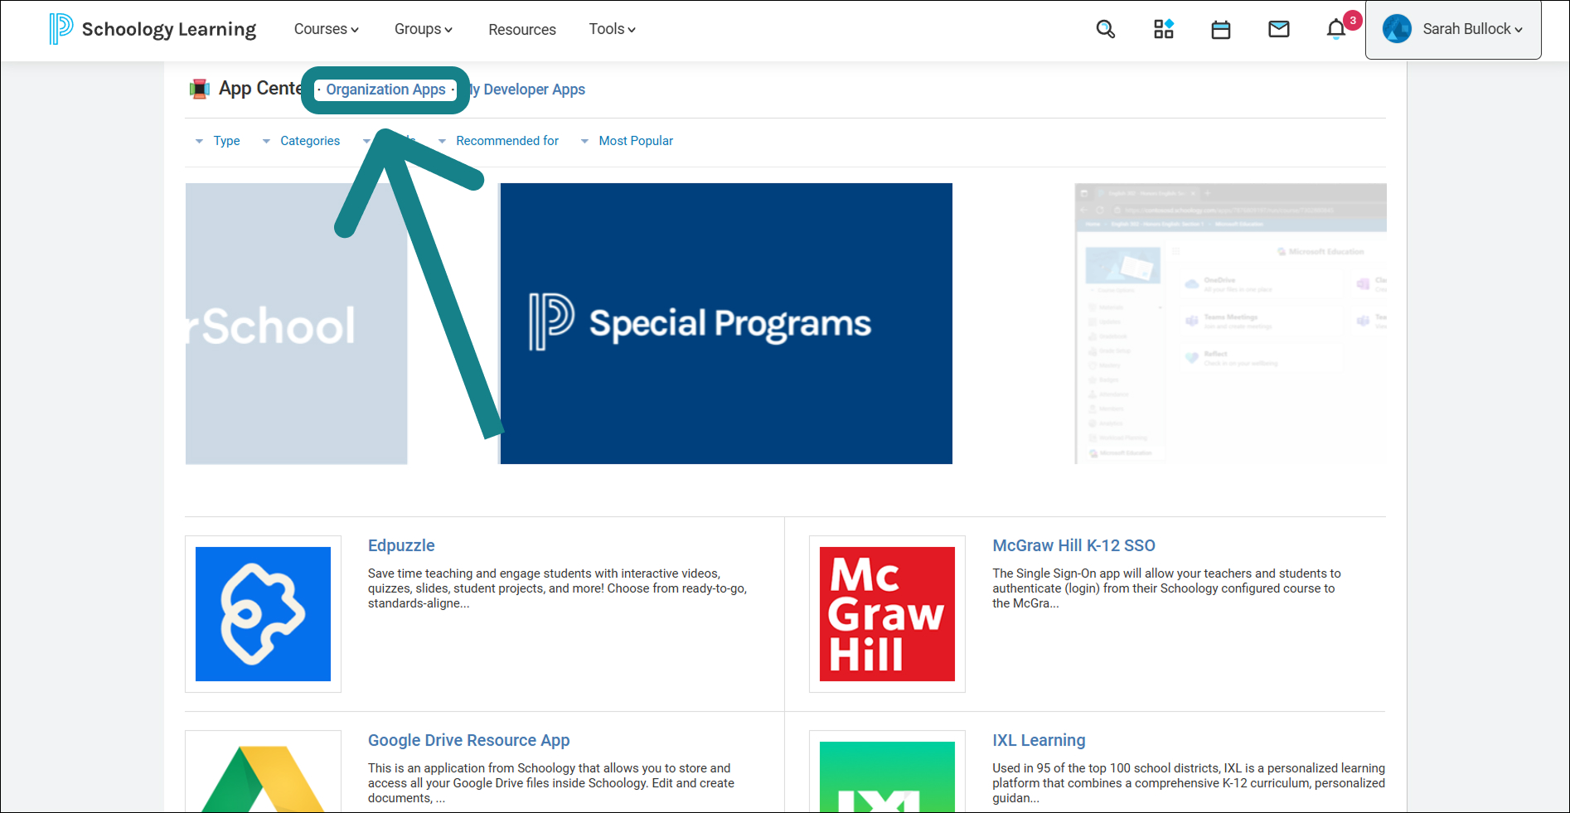Click the Edpuzzle description text

[558, 588]
